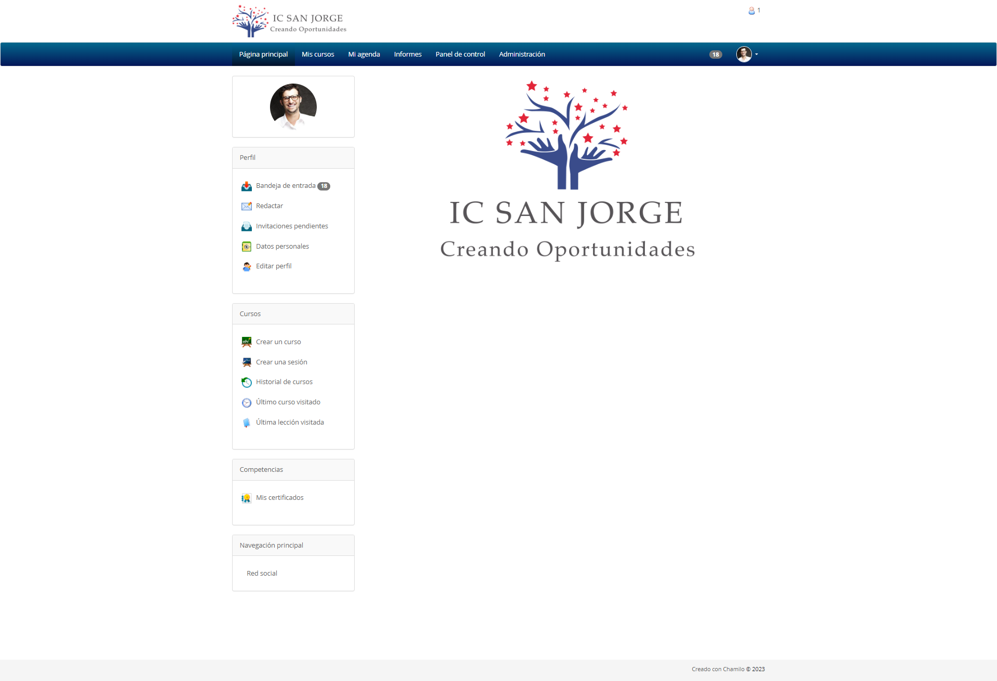Click the Red social link
The width and height of the screenshot is (997, 681).
point(262,574)
